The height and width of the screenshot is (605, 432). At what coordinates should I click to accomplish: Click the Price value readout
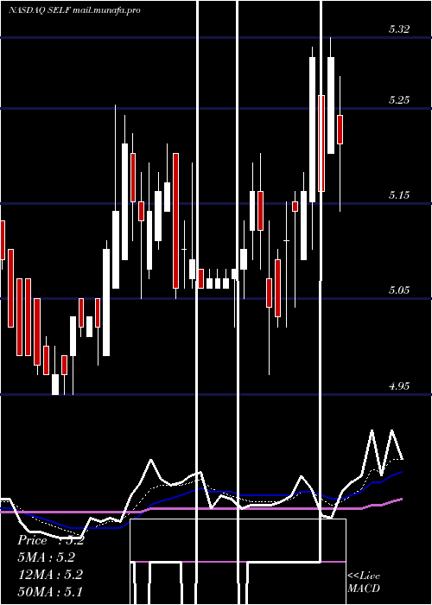[50, 540]
